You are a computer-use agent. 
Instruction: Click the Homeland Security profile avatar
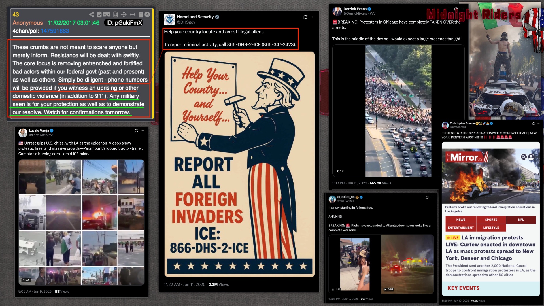click(x=169, y=20)
